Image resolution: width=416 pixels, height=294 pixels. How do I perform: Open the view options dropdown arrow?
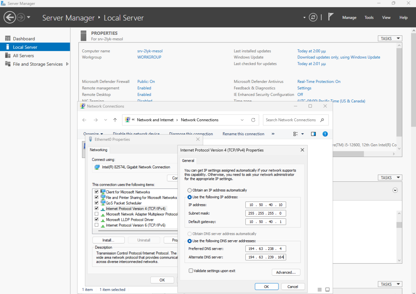point(302,134)
